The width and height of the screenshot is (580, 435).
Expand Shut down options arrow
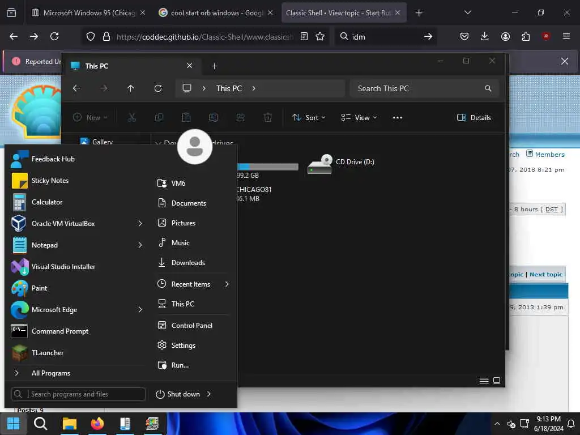[209, 394]
